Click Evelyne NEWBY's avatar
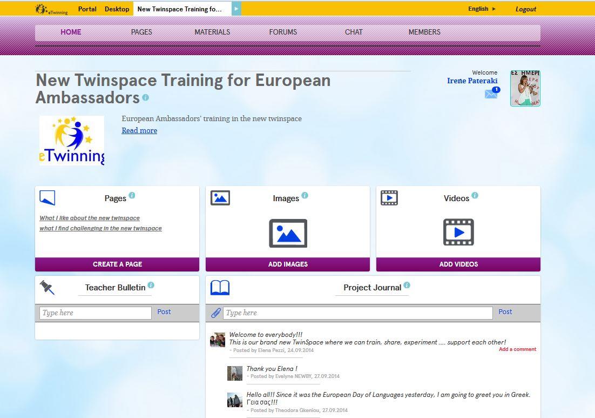The width and height of the screenshot is (595, 418). coord(234,374)
